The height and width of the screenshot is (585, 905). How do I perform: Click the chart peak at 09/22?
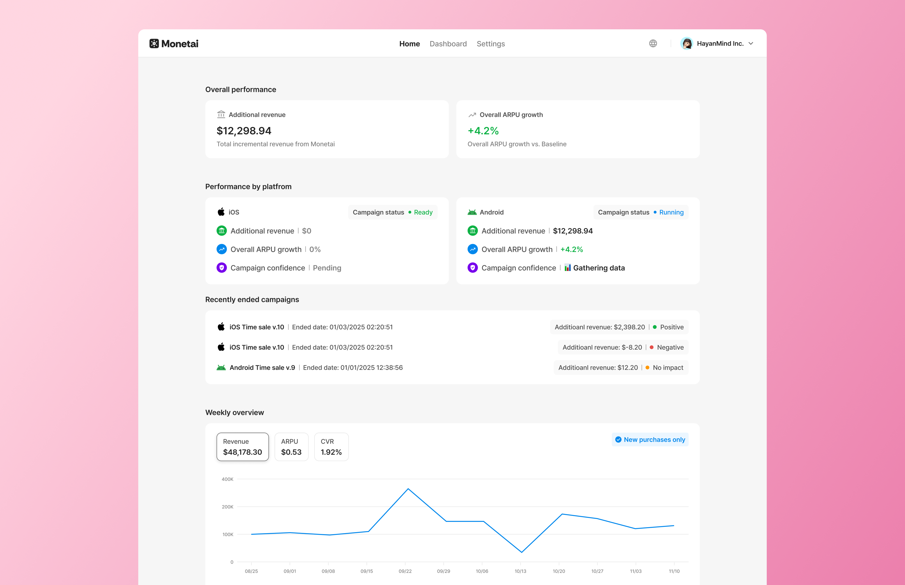[408, 489]
